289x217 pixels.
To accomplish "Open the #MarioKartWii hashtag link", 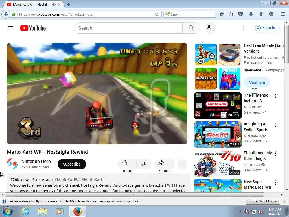I will (x=67, y=180).
